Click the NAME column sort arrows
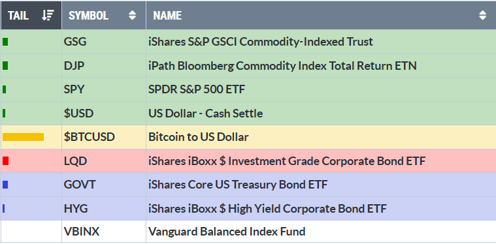Screen dimensions: 496x244 483,15
